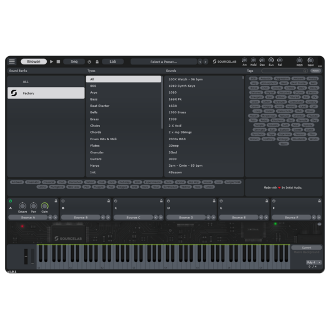Open the Source A sample selector
The width and height of the screenshot is (330, 330).
pyautogui.click(x=28, y=217)
